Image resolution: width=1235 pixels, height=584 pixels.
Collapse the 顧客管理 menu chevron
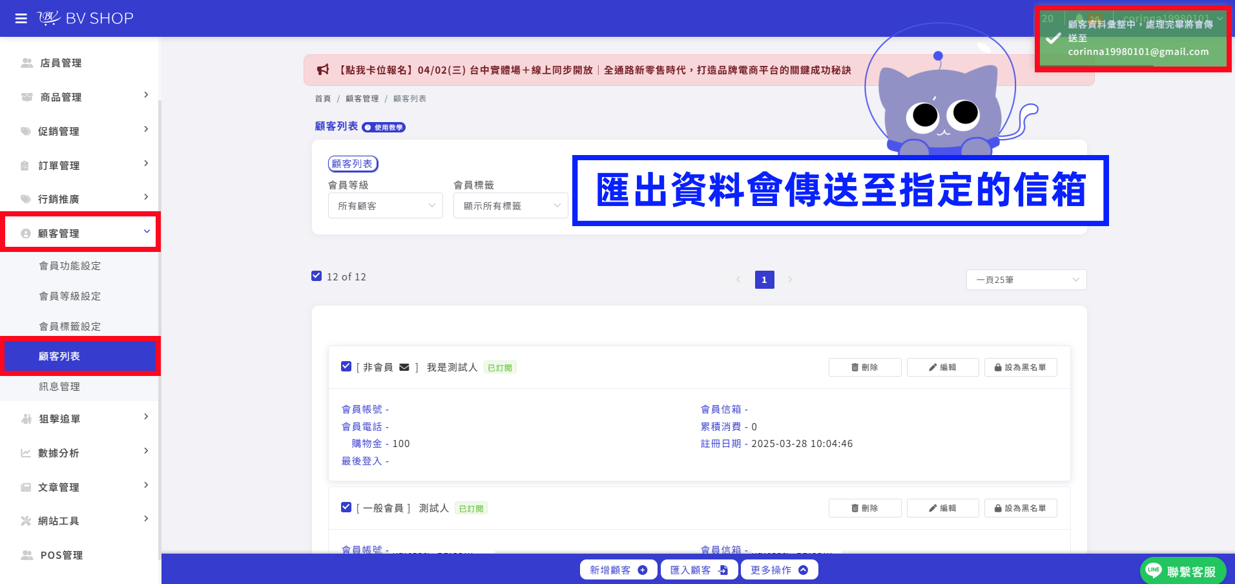pos(147,231)
